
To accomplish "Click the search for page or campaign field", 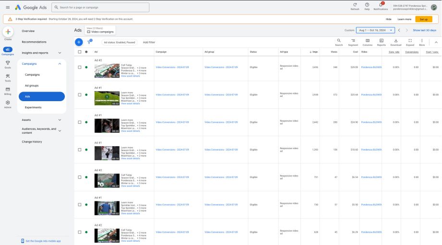I will [101, 8].
